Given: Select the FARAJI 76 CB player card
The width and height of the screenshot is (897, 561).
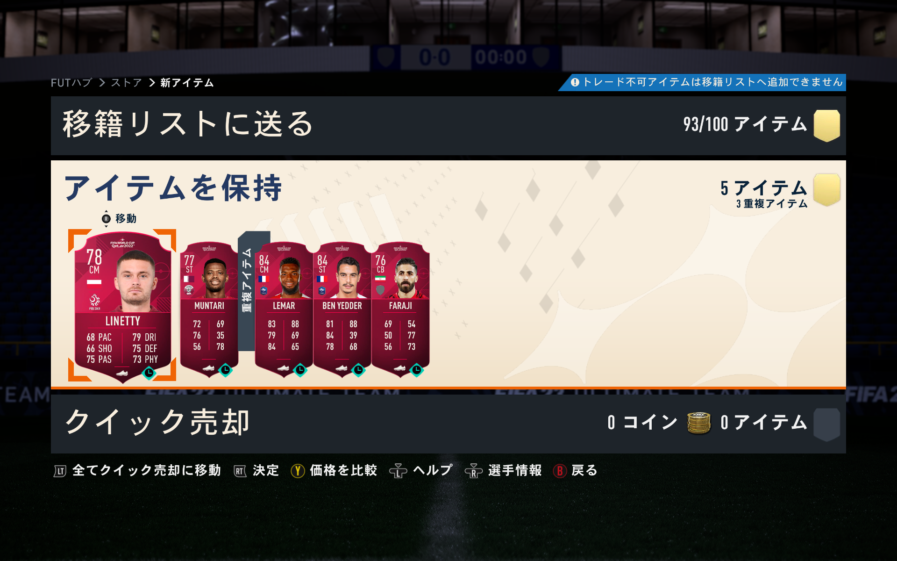Looking at the screenshot, I should pos(400,309).
